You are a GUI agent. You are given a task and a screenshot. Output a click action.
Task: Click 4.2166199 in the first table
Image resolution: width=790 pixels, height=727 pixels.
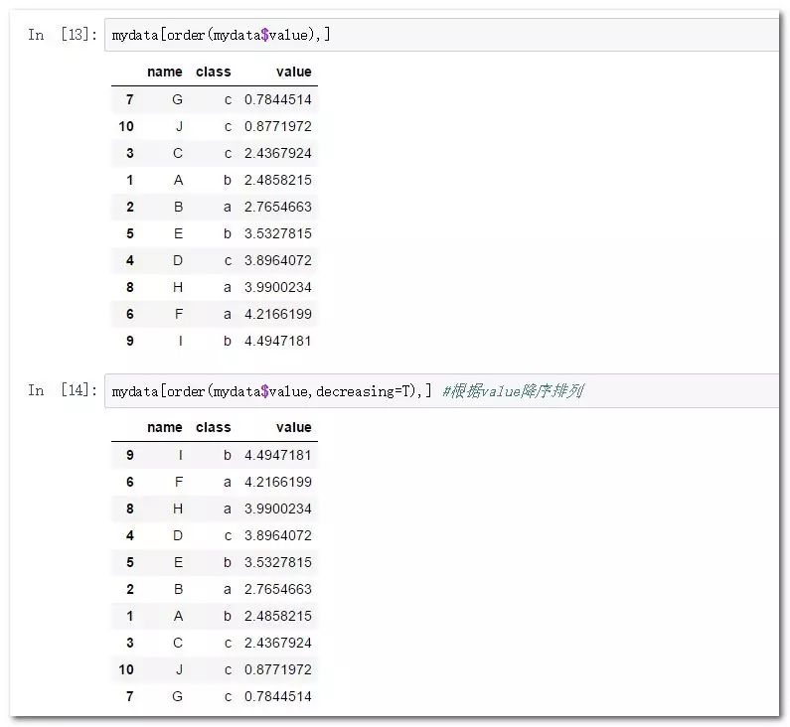coord(278,314)
